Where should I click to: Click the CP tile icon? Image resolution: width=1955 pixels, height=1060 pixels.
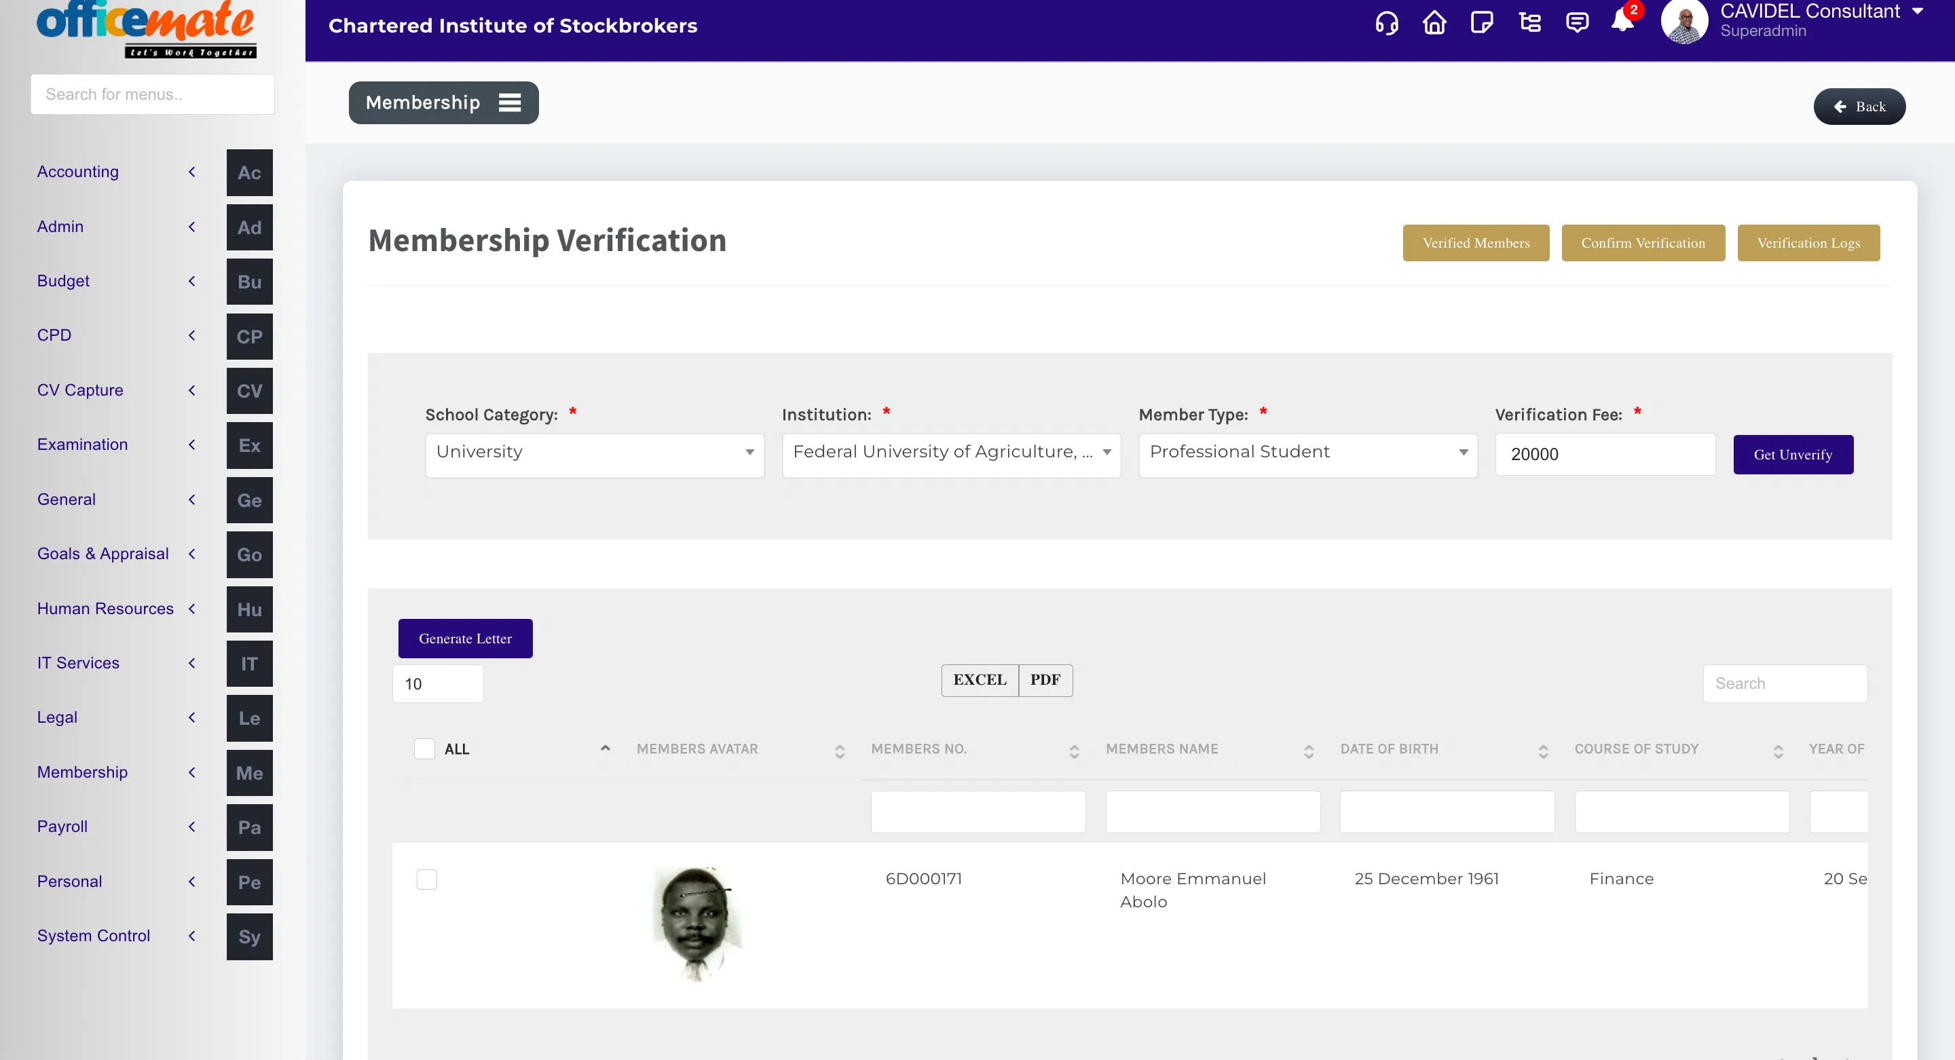pyautogui.click(x=250, y=337)
